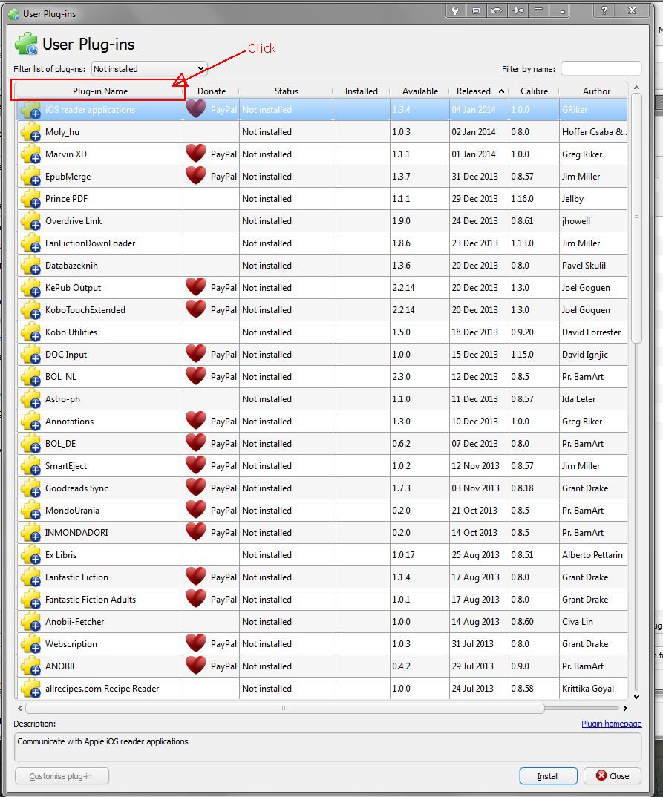Select the MondoUrania plug-in name

72,511
